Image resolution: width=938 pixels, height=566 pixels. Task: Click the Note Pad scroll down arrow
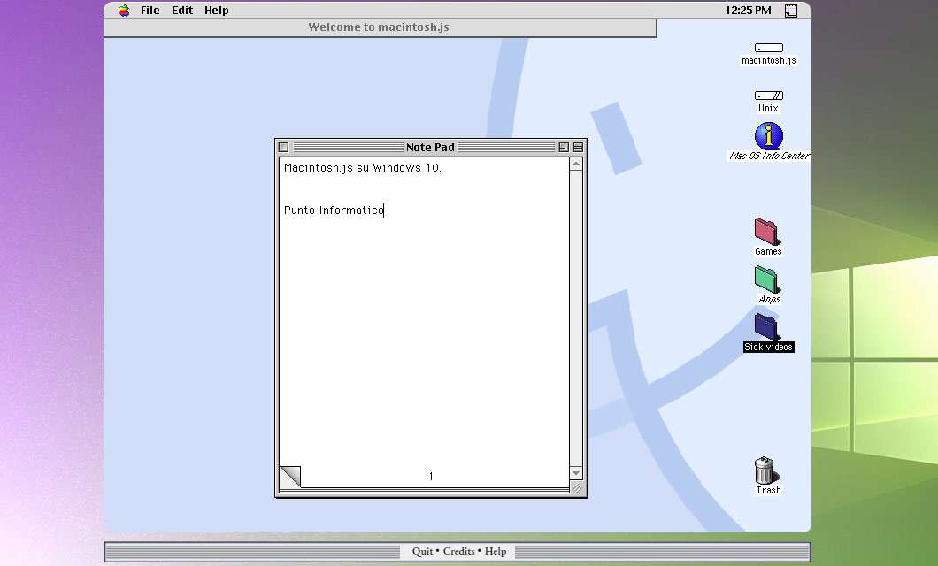click(575, 473)
